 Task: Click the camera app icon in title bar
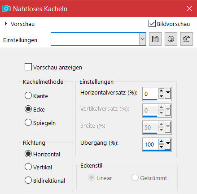[6, 9]
